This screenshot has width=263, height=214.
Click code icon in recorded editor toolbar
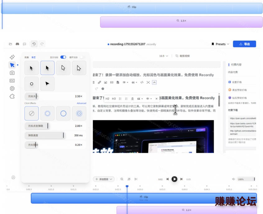click(x=142, y=82)
